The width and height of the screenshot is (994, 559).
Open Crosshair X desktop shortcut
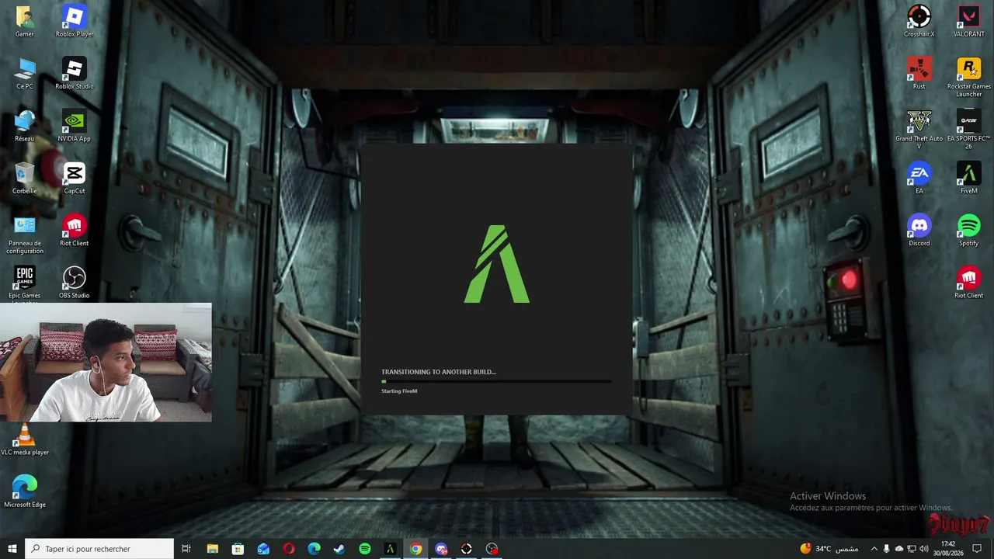(x=919, y=21)
